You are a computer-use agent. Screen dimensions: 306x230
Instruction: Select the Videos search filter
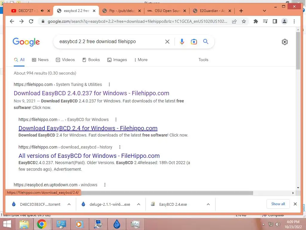(65, 60)
